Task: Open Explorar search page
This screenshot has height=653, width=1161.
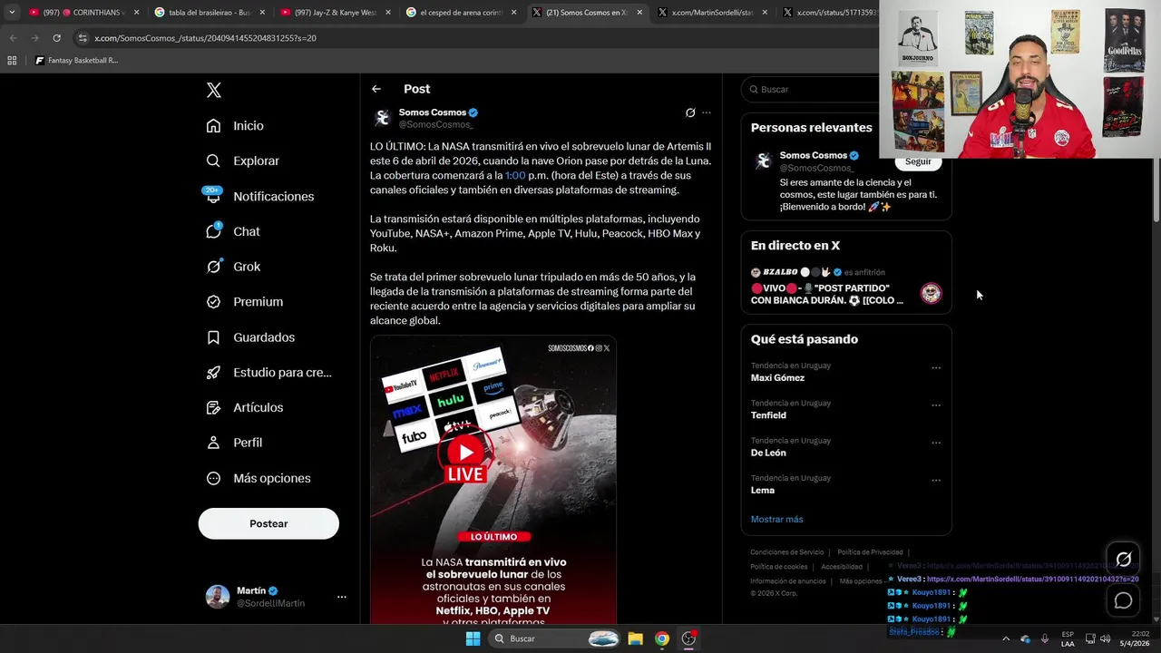Action: click(242, 161)
